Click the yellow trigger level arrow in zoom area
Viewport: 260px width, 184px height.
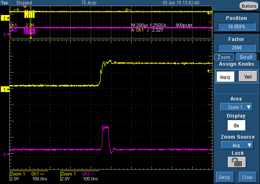coord(210,71)
